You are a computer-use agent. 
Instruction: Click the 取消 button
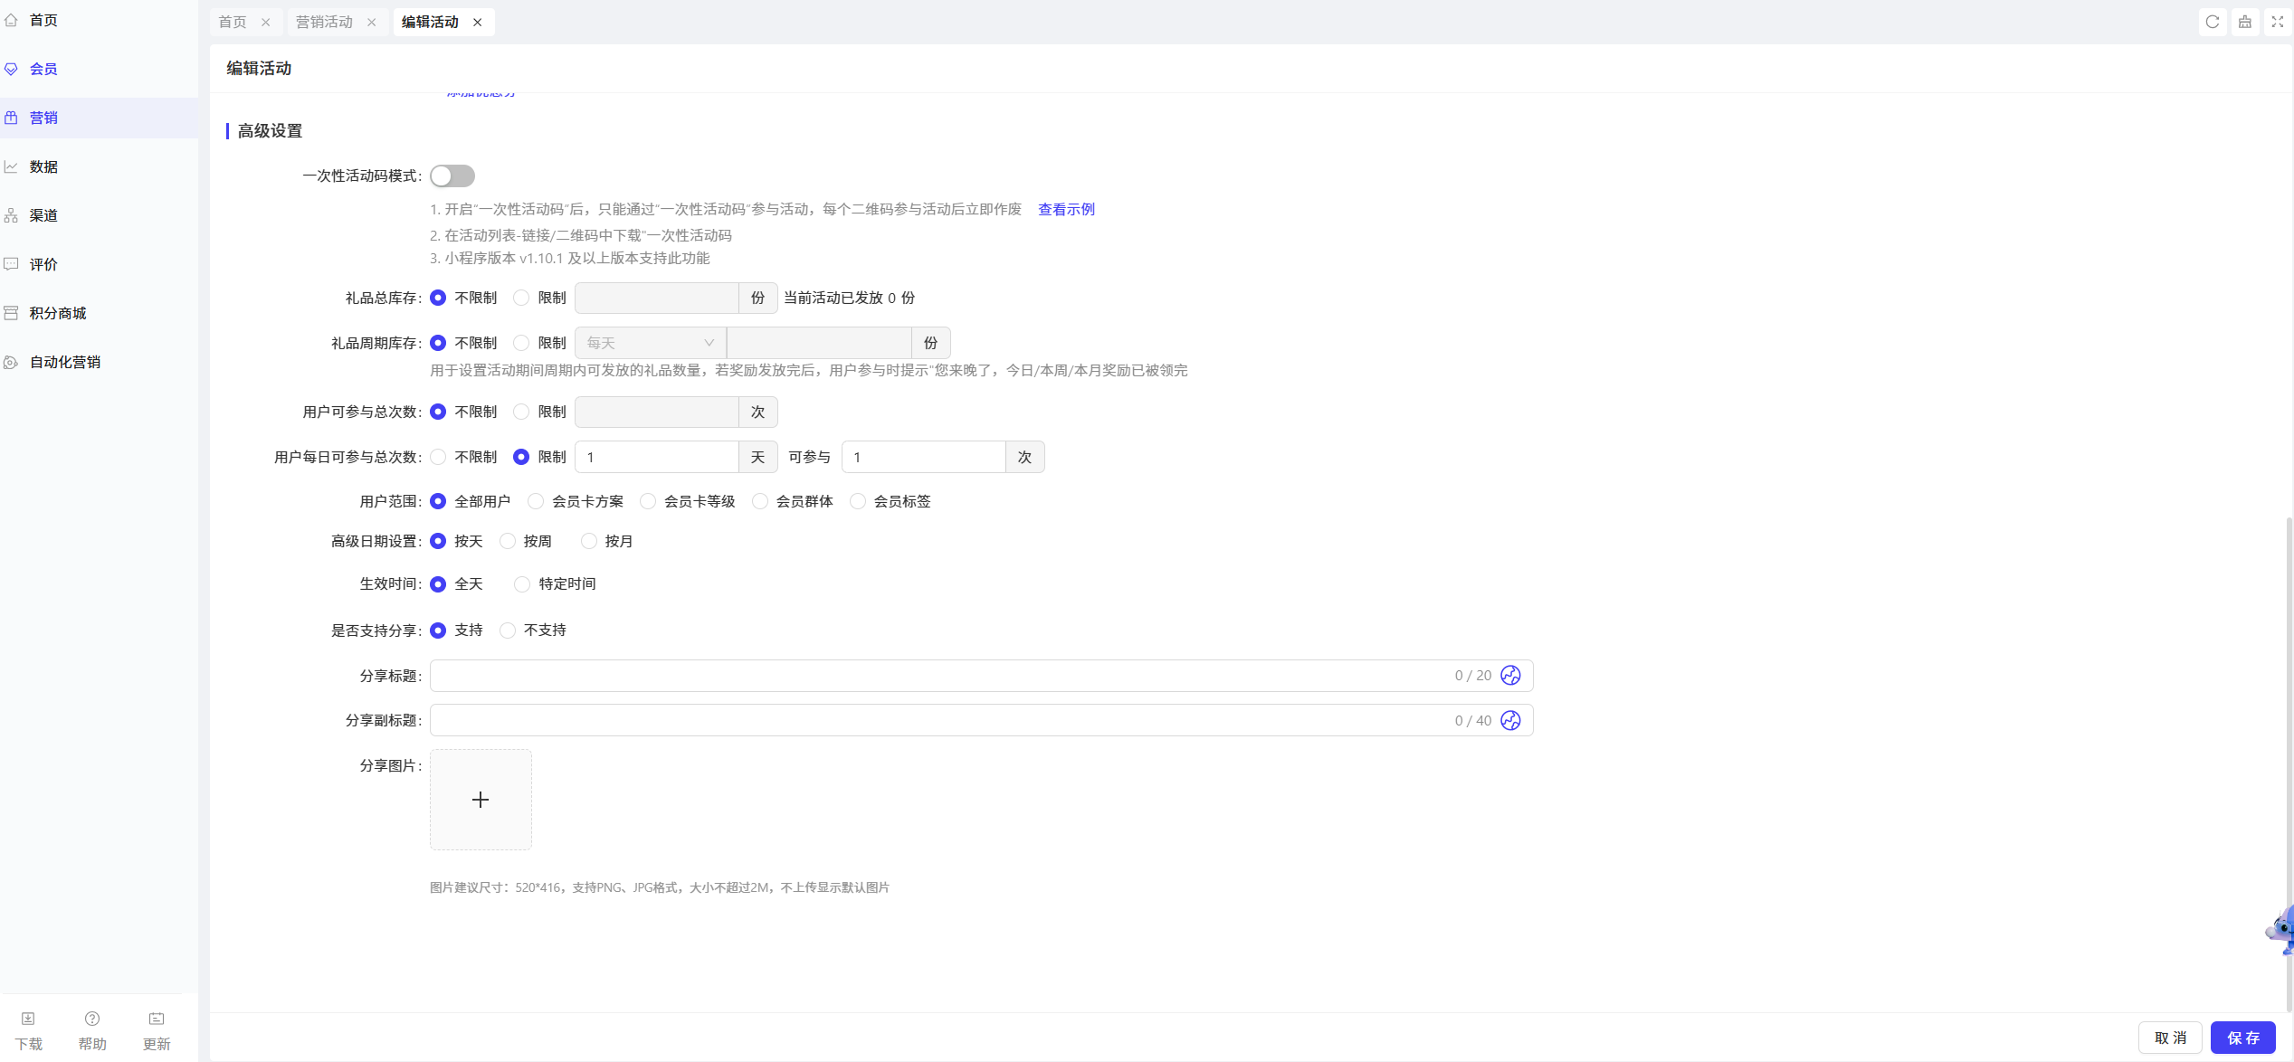pos(2170,1038)
